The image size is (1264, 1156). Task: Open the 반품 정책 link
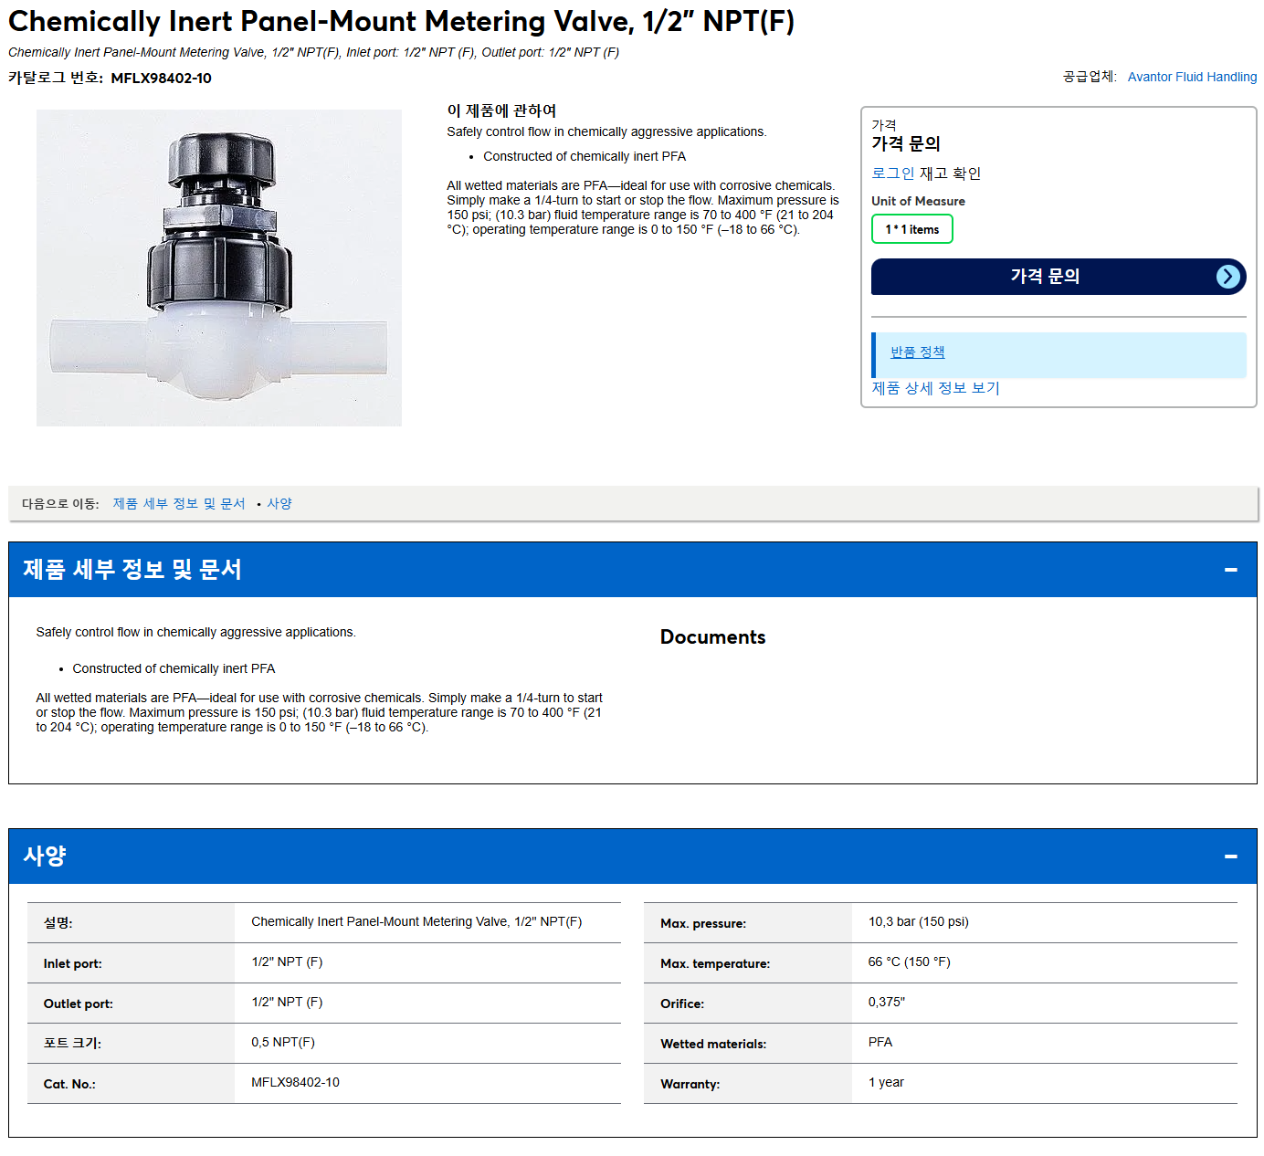point(917,352)
